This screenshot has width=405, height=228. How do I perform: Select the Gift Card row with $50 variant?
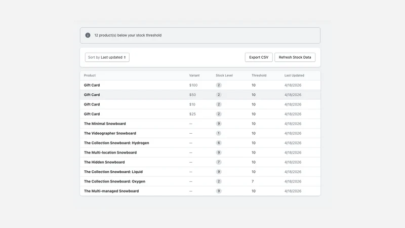(200, 95)
